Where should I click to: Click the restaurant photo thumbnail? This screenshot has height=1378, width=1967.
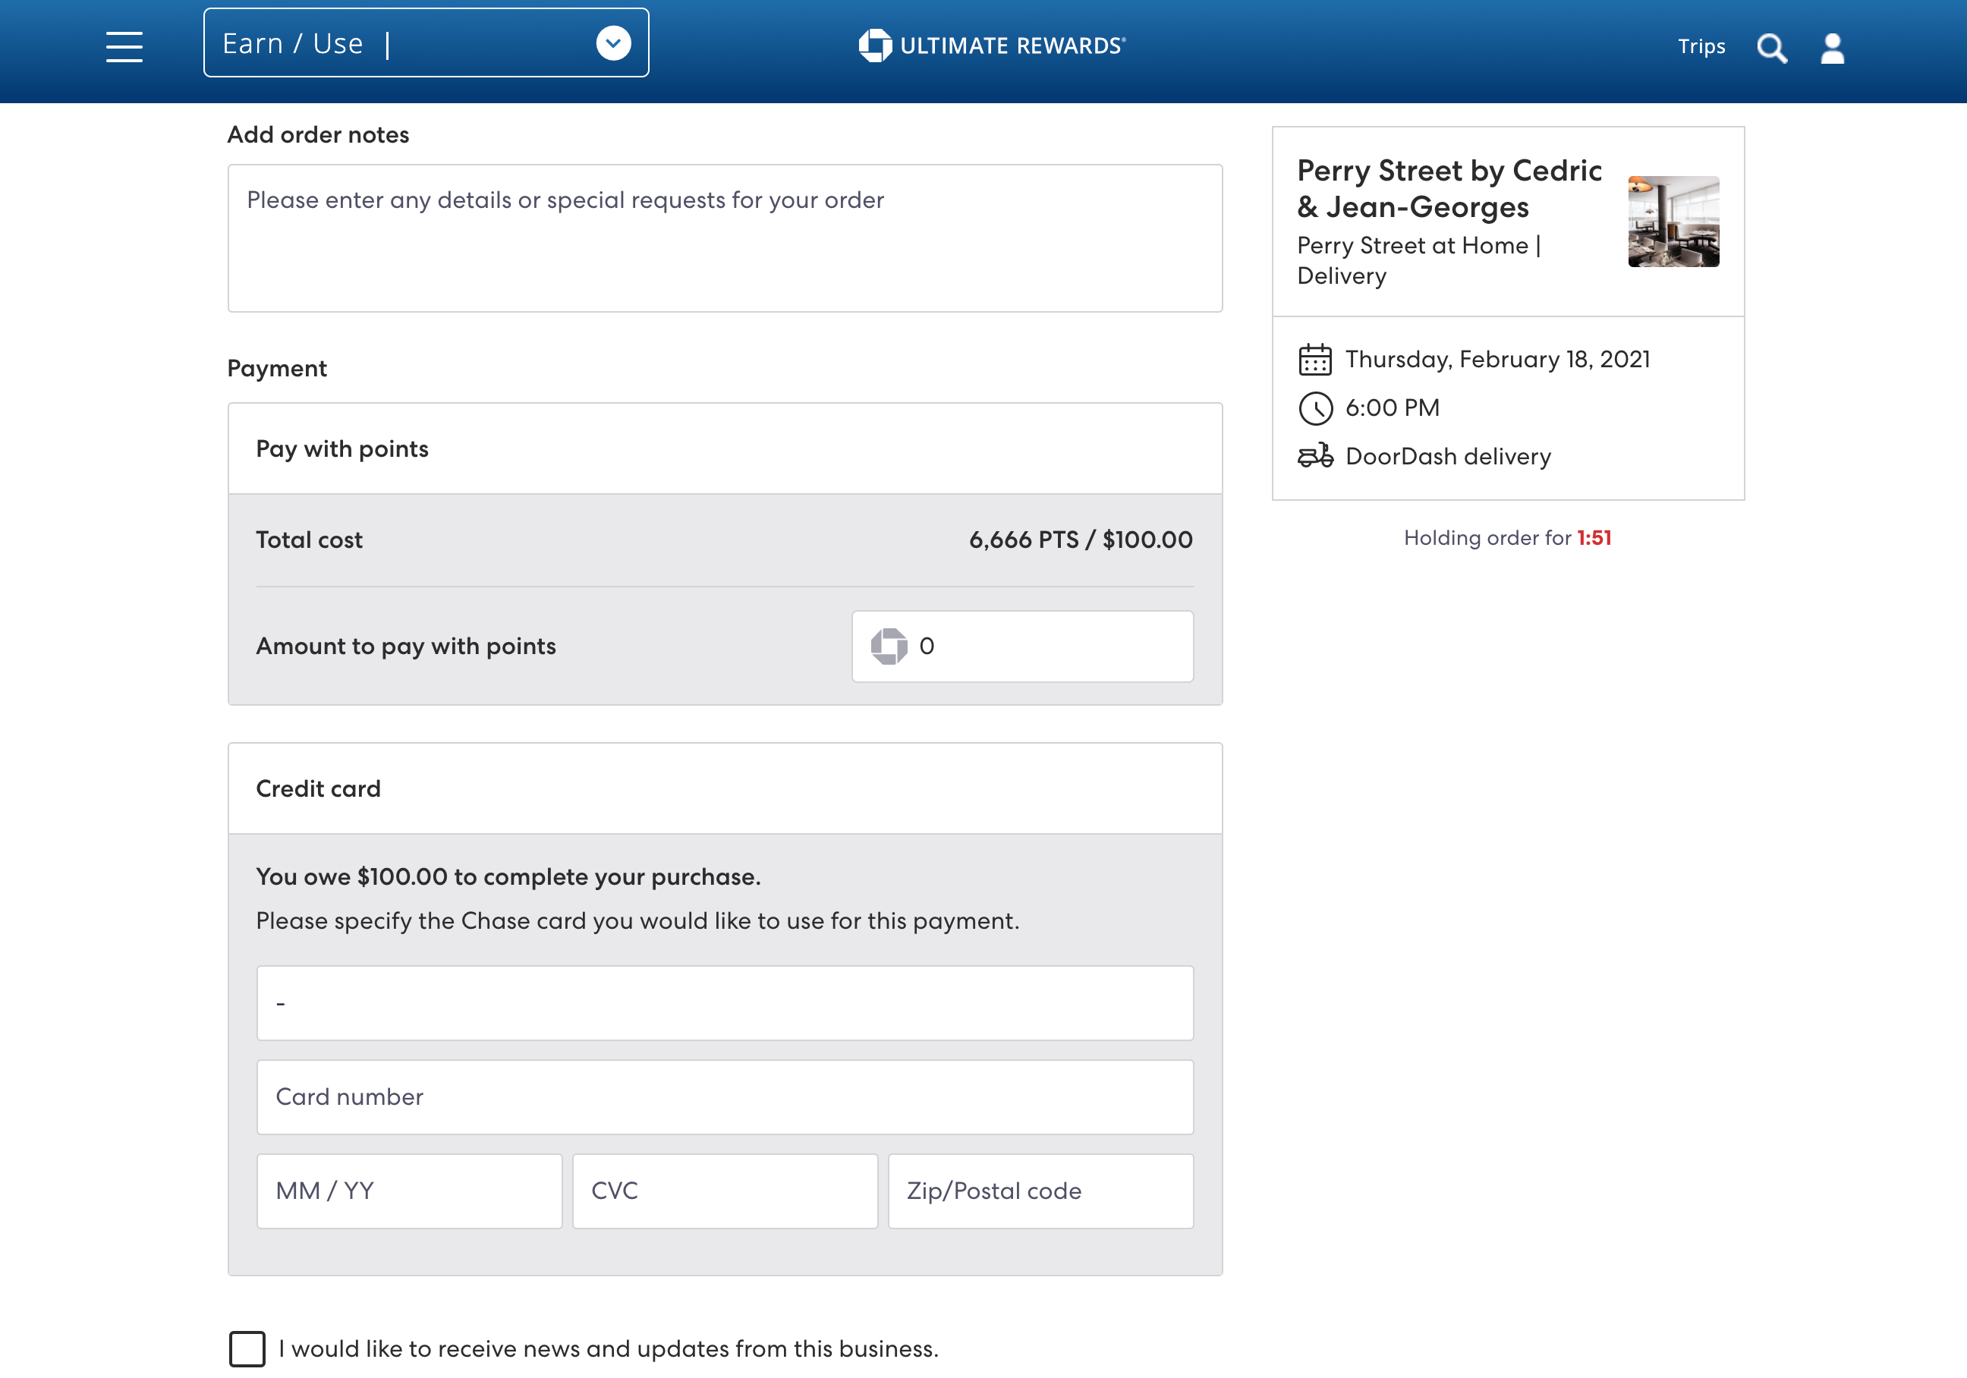[1673, 222]
